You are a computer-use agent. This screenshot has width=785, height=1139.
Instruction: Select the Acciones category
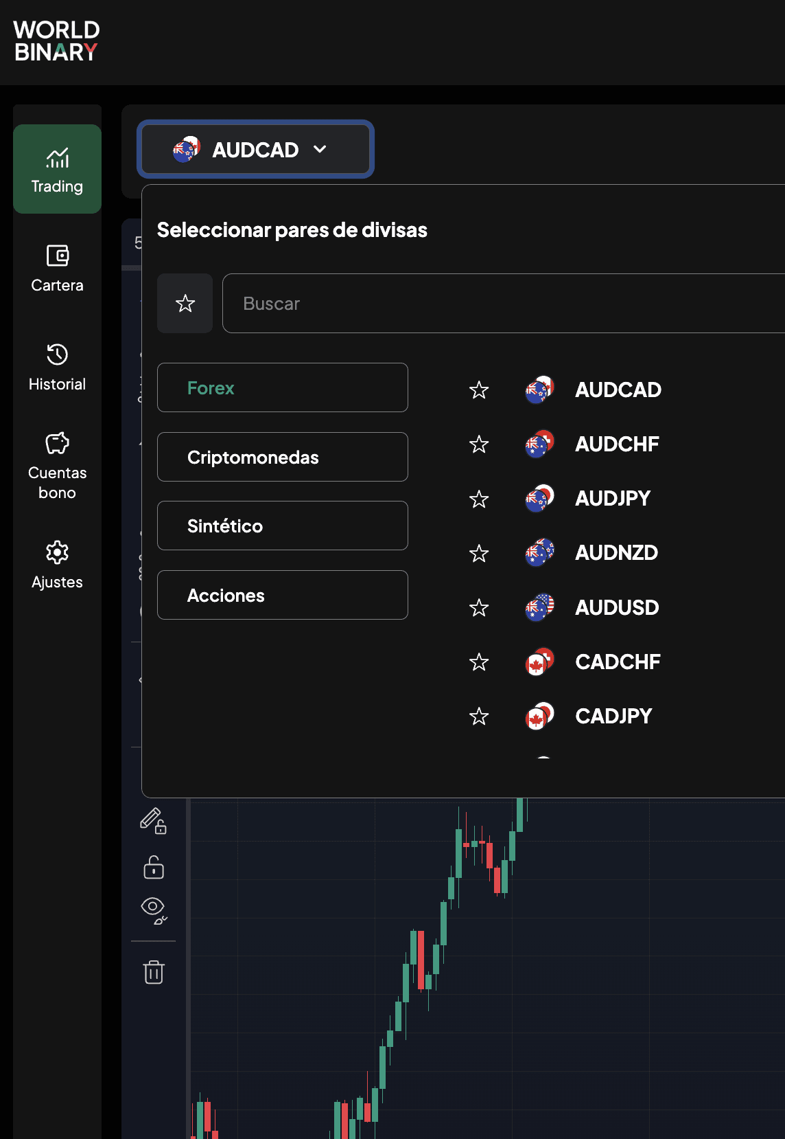(283, 595)
